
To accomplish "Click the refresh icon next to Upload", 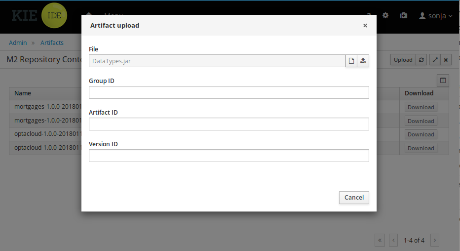I will [422, 60].
